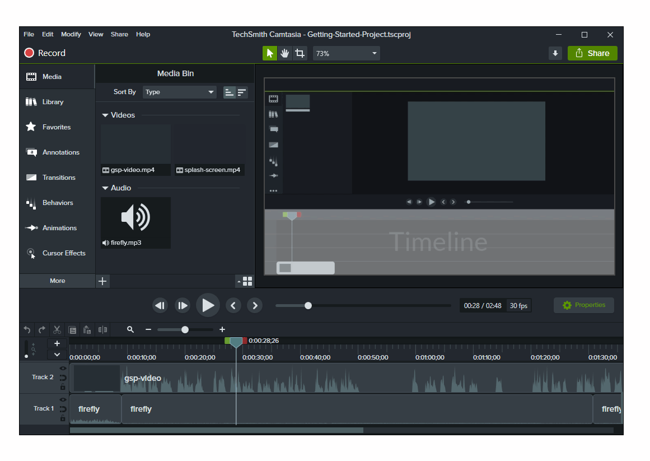Image resolution: width=650 pixels, height=461 pixels.
Task: Collapse the Audio section
Action: pos(105,188)
